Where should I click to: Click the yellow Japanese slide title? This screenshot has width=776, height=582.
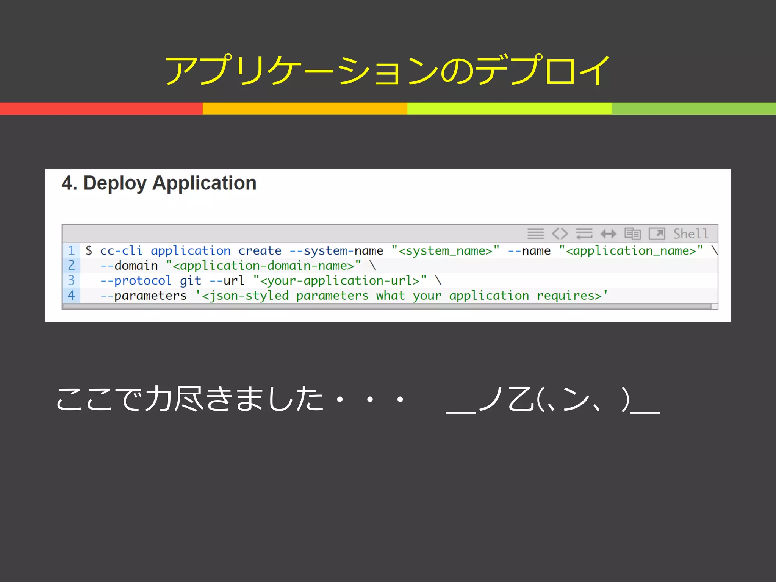point(387,70)
